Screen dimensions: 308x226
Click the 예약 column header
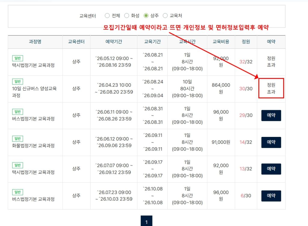click(x=271, y=42)
